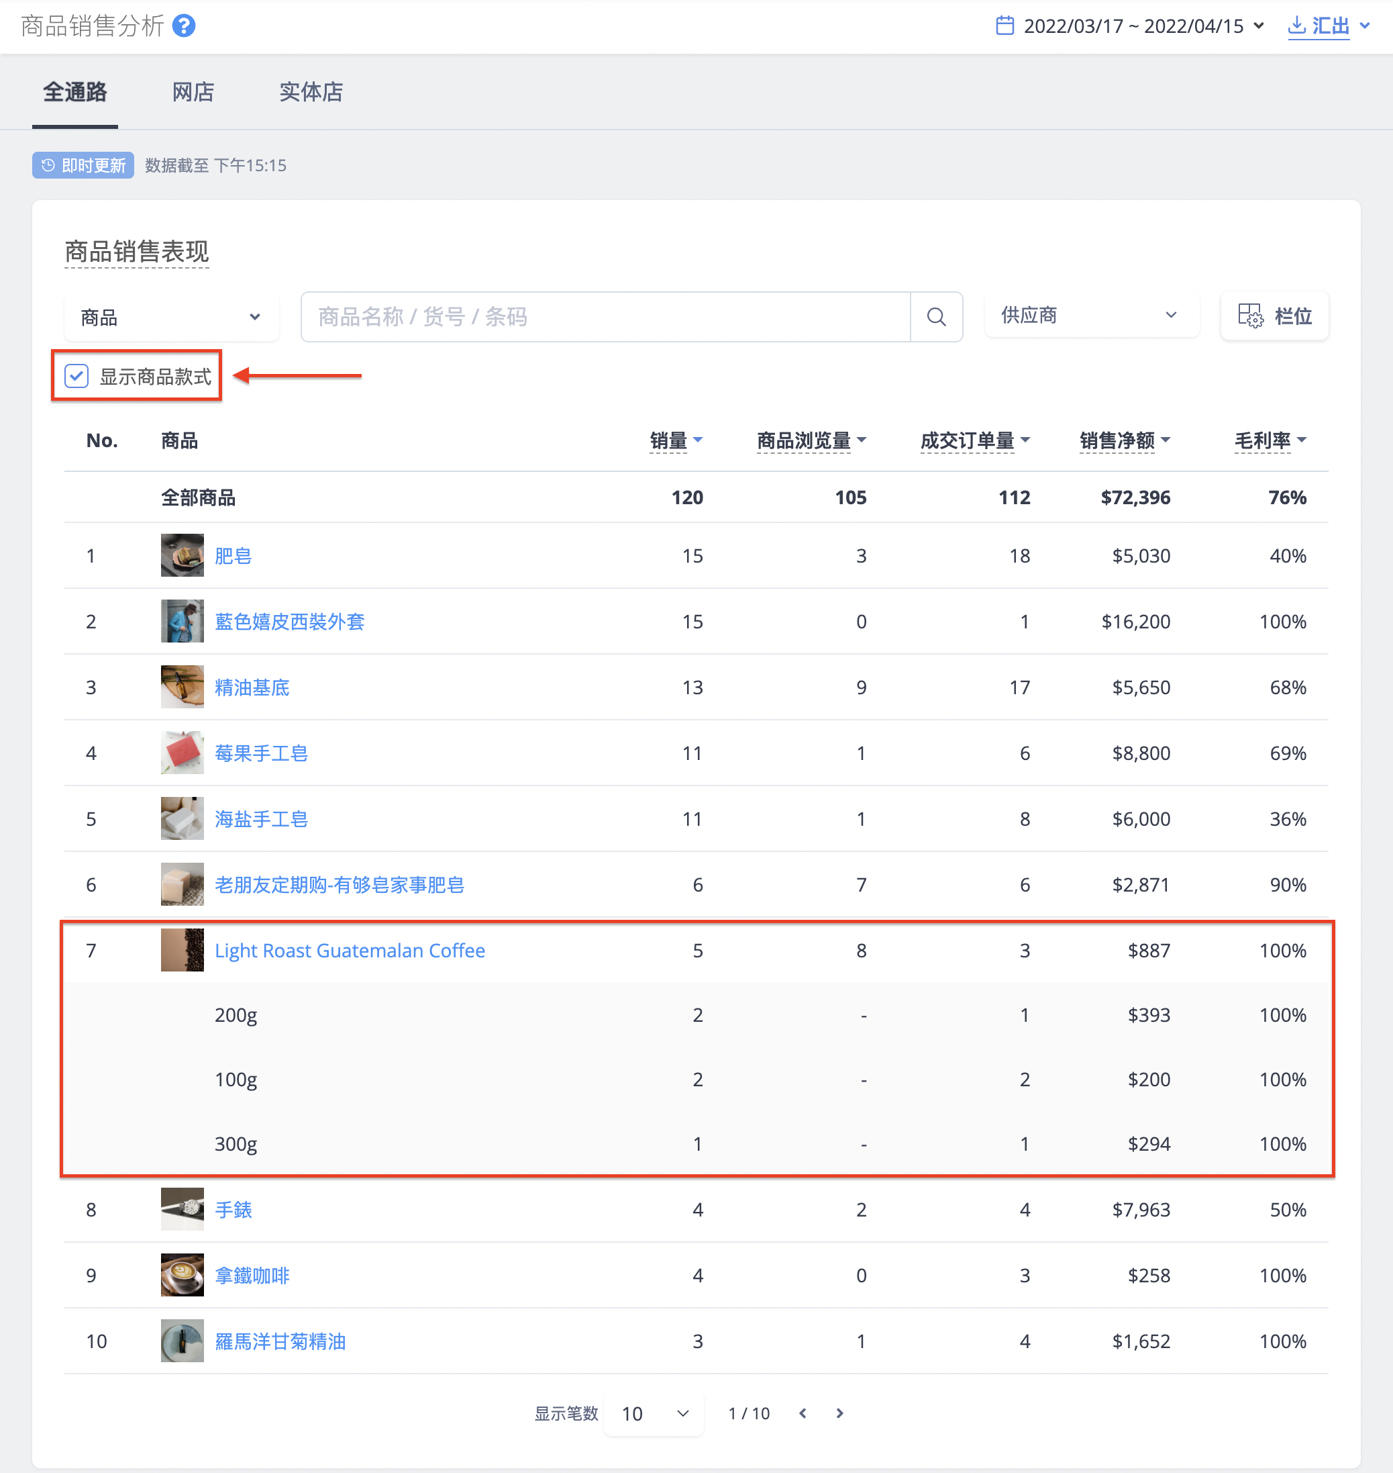Click the search magnifier icon
1393x1473 pixels.
[936, 317]
